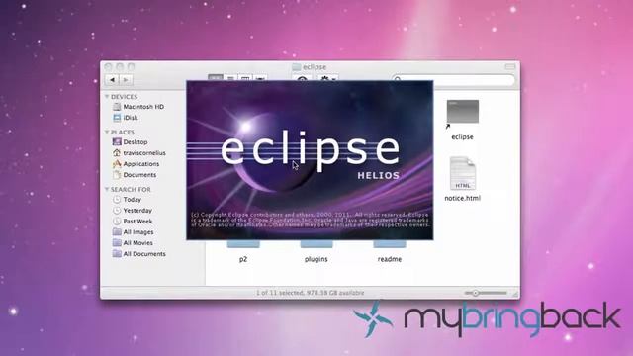The image size is (633, 356).
Task: Open the All Images smart folder
Action: [133, 232]
